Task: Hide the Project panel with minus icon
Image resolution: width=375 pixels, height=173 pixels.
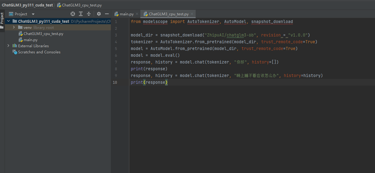Action: 107,14
